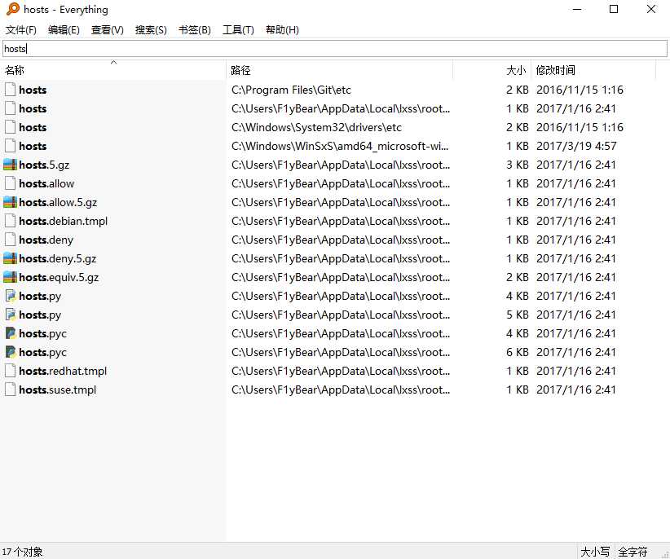Click path C:\Program Files\Git\etc
Image resolution: width=670 pixels, height=559 pixels.
click(292, 90)
